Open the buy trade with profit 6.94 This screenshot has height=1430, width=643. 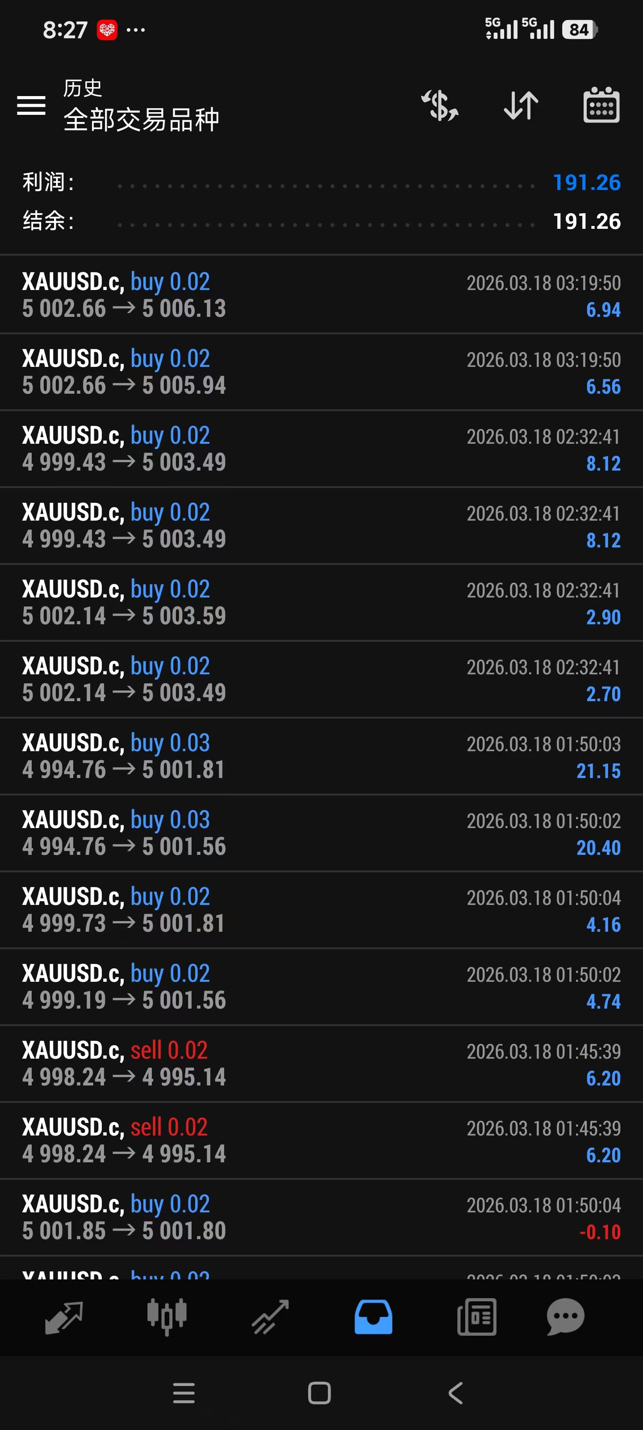(x=321, y=295)
